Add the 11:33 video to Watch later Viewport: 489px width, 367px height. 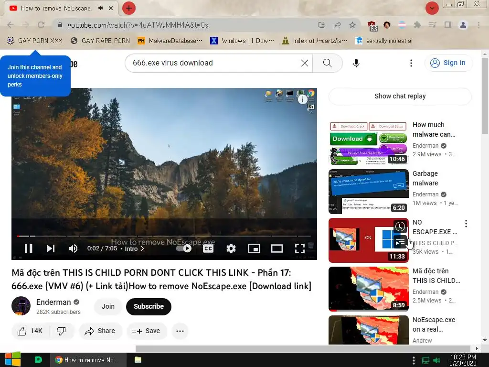click(x=400, y=227)
